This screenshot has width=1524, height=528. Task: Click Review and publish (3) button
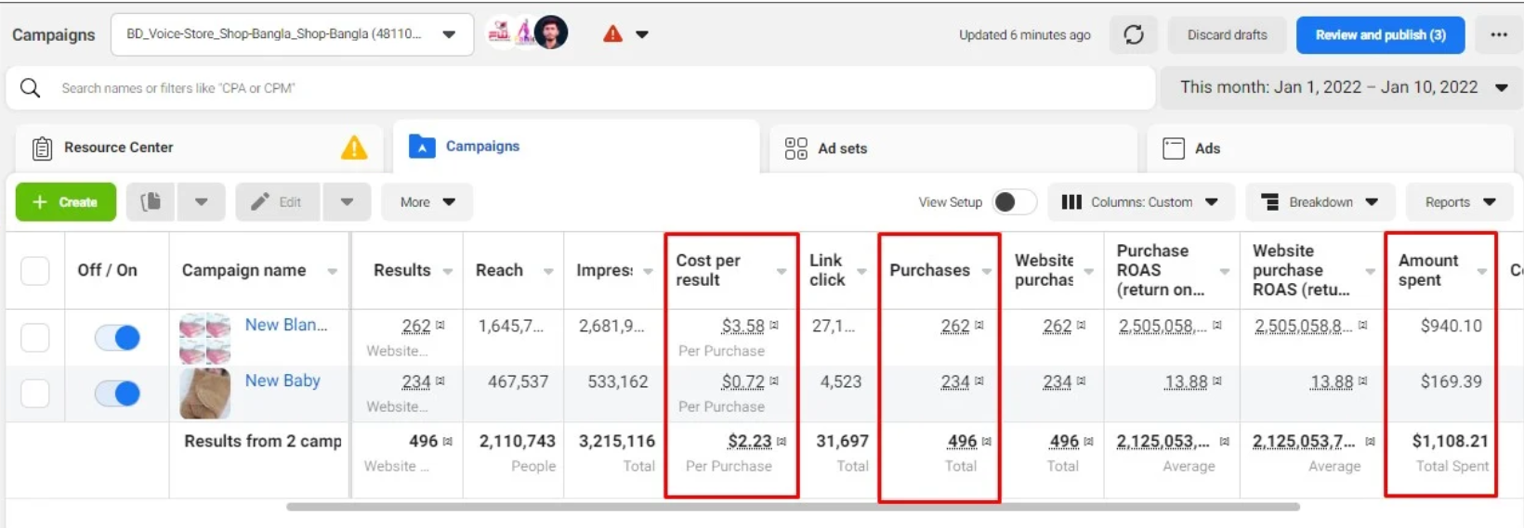point(1380,35)
